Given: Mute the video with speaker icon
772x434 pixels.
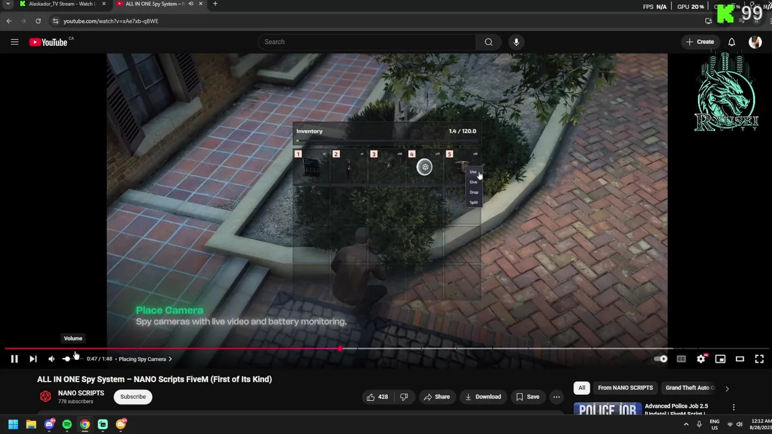Looking at the screenshot, I should tap(51, 359).
